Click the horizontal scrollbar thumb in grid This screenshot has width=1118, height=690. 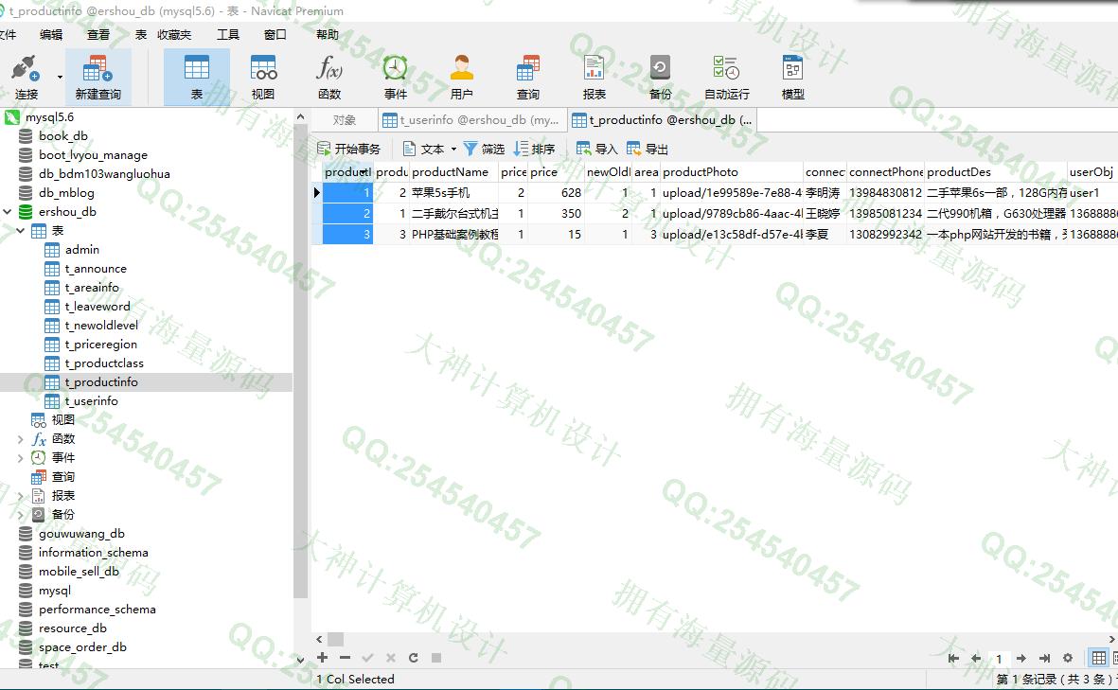[335, 640]
